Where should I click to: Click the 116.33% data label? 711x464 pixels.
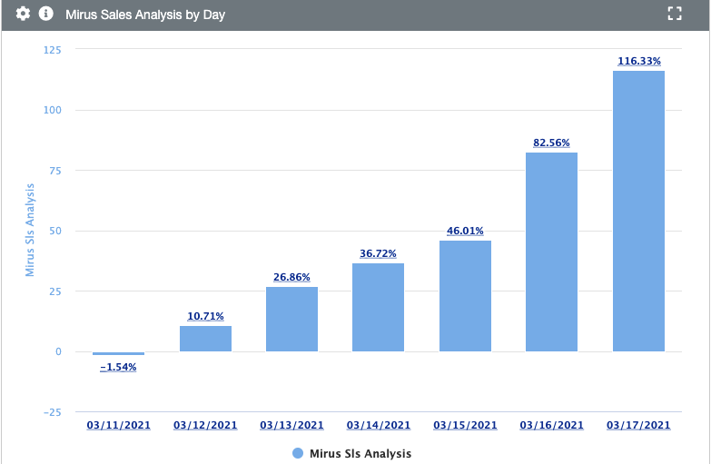tap(639, 61)
